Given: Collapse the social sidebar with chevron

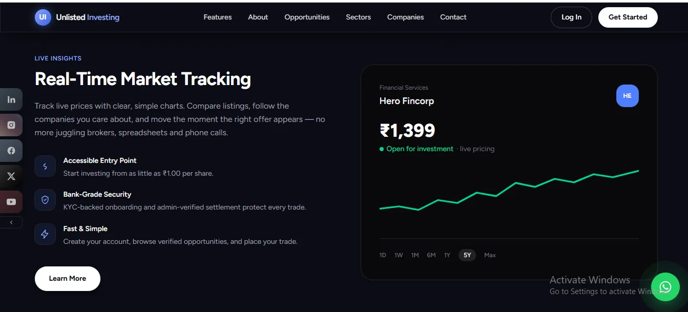Looking at the screenshot, I should [x=11, y=222].
